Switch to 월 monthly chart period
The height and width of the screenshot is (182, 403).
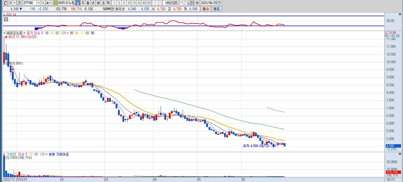88,3
